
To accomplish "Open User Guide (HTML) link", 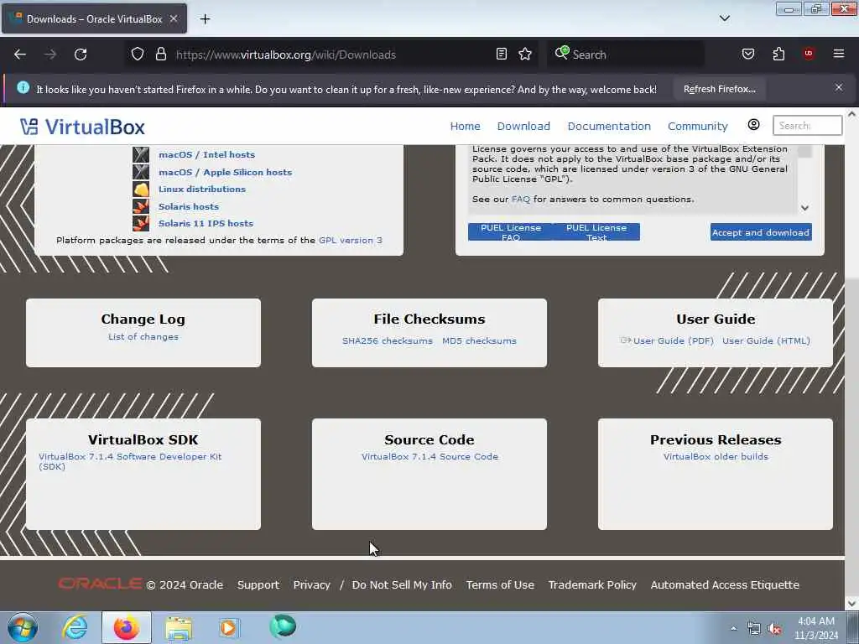I will [766, 340].
